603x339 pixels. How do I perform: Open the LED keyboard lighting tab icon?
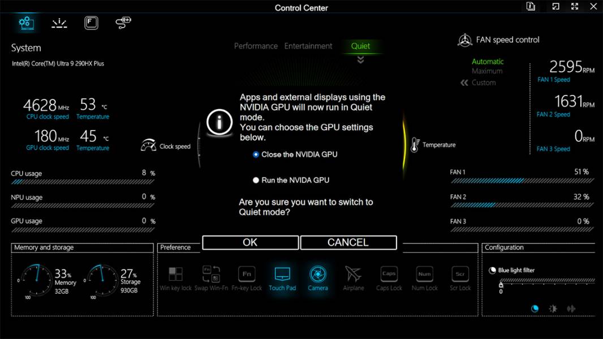(59, 23)
